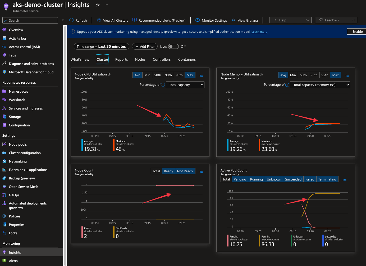This screenshot has height=266, width=366.
Task: Pin the Active Pod Count chart
Action: click(344, 180)
